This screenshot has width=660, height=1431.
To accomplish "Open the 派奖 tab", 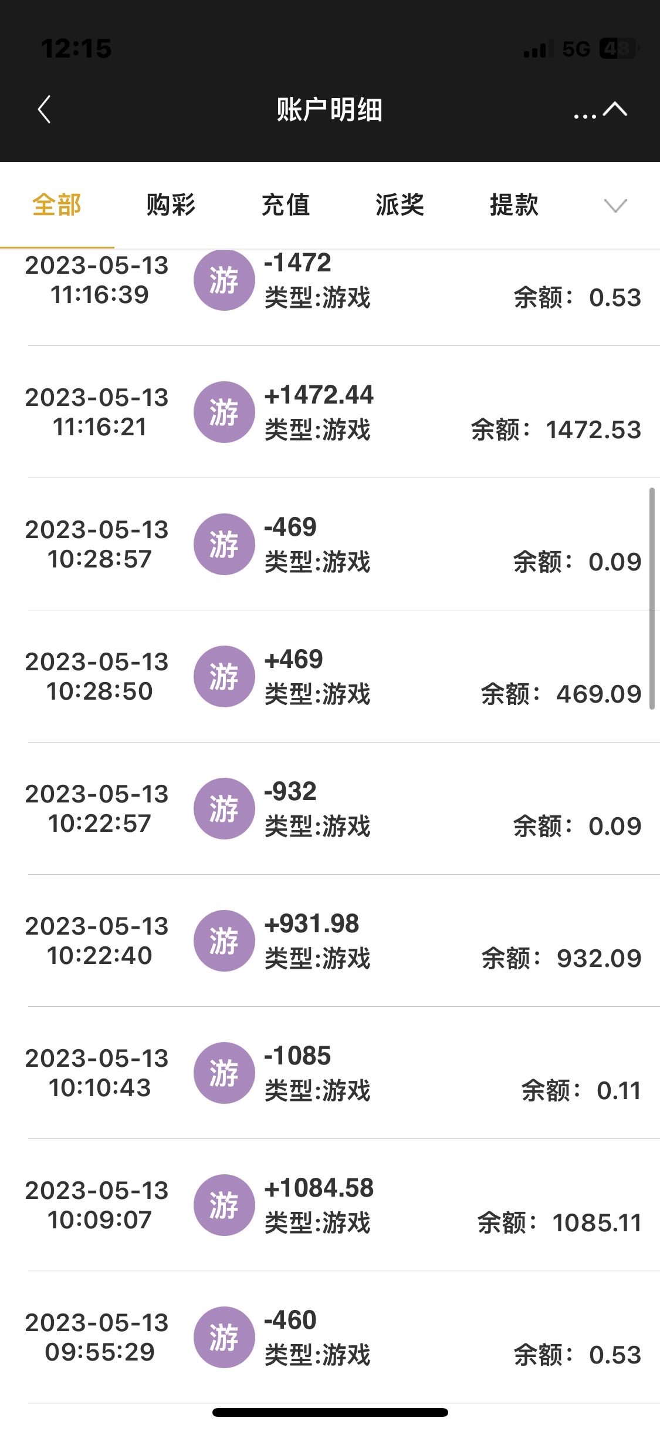I will pos(400,205).
